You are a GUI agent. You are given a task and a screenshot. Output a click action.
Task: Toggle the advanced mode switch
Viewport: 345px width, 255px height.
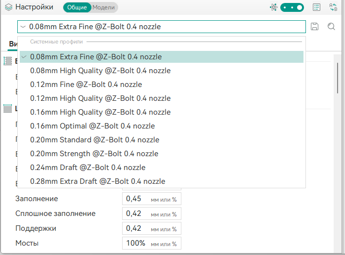(x=292, y=7)
